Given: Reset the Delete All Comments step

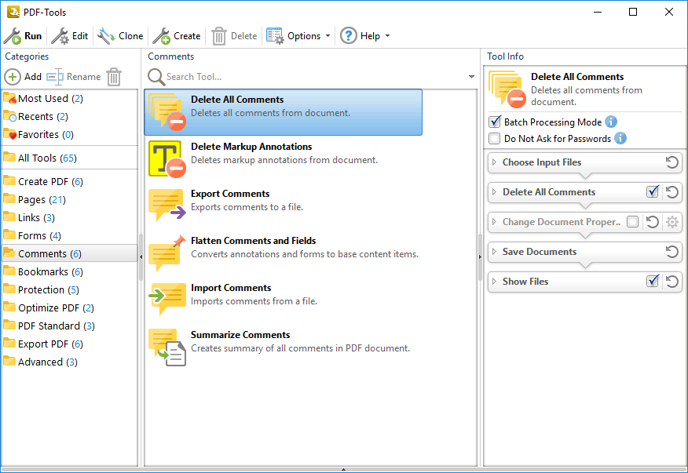Looking at the screenshot, I should click(x=672, y=192).
